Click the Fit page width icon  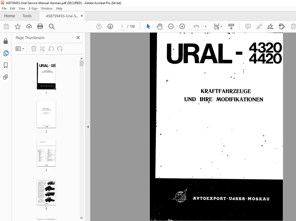(x=217, y=26)
